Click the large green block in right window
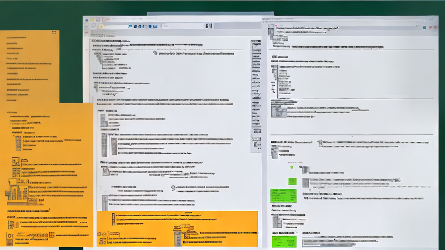Screen dimensions: 445x250 click(x=283, y=196)
